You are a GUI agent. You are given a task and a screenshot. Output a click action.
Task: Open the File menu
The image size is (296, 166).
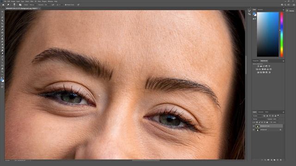(5, 1)
